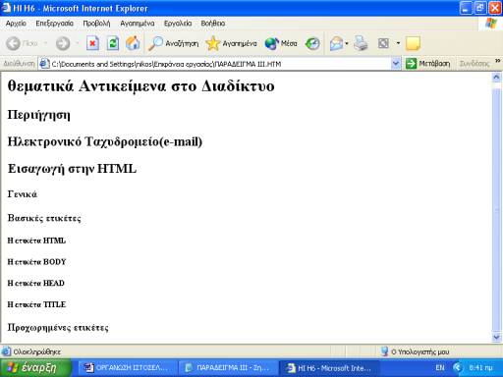Select the HI H6 Internet Explorer taskbar button
The width and height of the screenshot is (503, 377).
(x=329, y=368)
